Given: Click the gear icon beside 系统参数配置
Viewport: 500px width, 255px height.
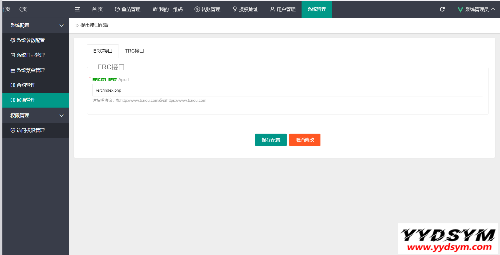Looking at the screenshot, I should point(13,40).
